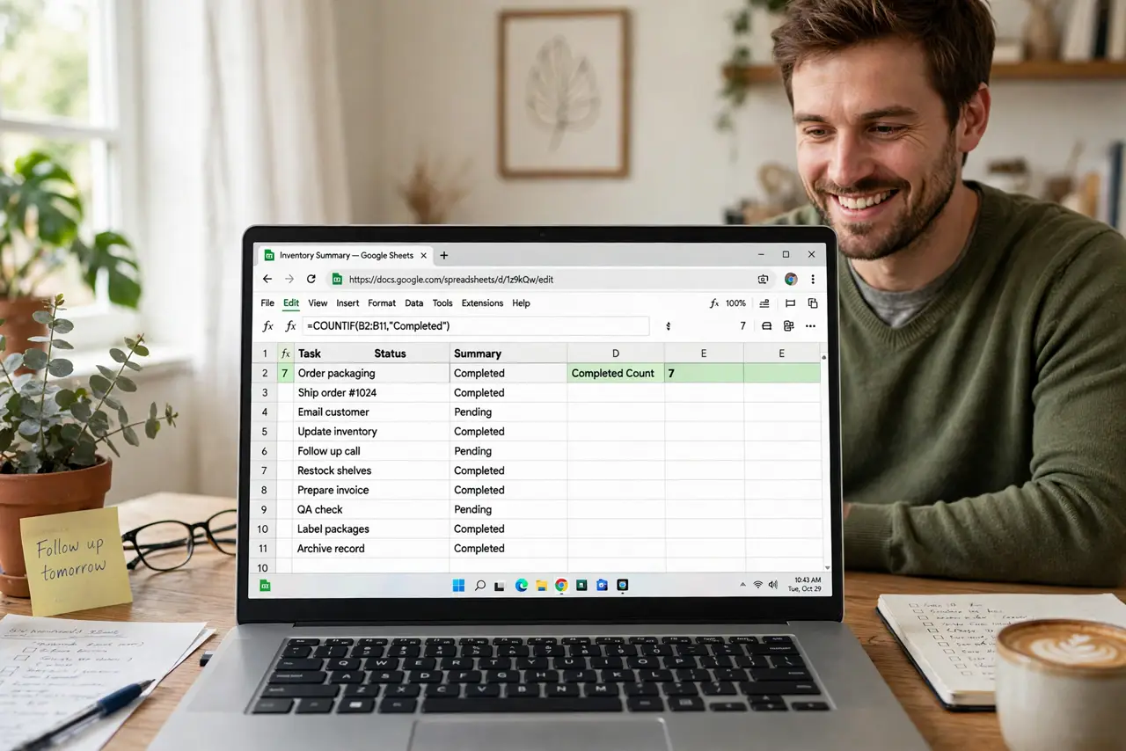Viewport: 1126px width, 751px height.
Task: Click the COUNTIF formula bar
Action: (x=476, y=326)
